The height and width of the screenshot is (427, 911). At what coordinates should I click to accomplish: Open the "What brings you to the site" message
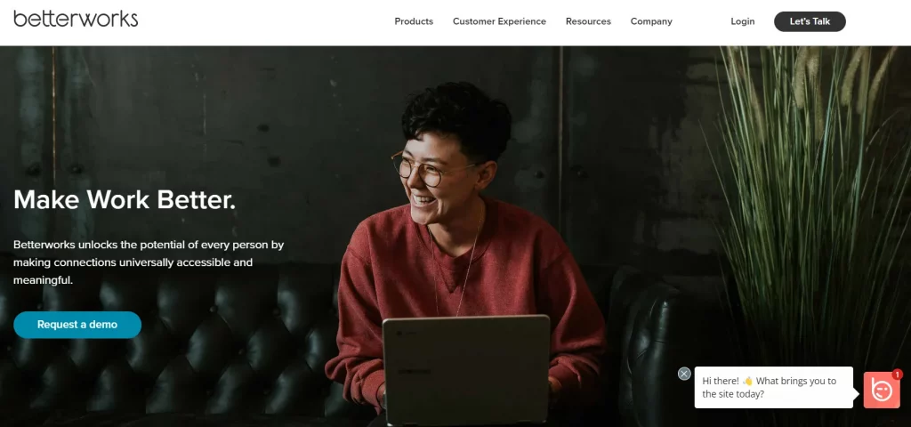[773, 388]
